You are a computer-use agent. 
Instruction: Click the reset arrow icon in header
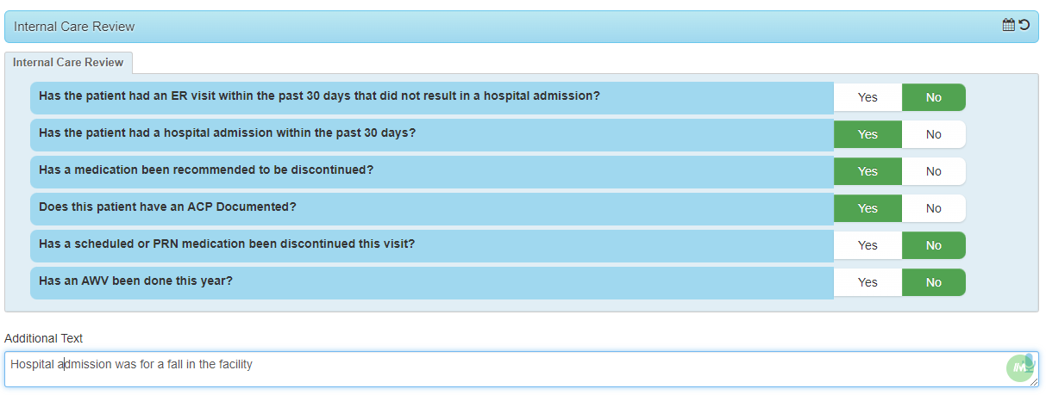tap(1024, 26)
